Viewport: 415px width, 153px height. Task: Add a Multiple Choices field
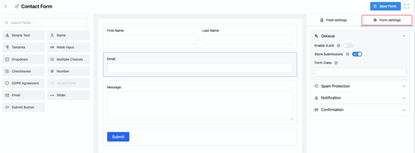pyautogui.click(x=68, y=59)
